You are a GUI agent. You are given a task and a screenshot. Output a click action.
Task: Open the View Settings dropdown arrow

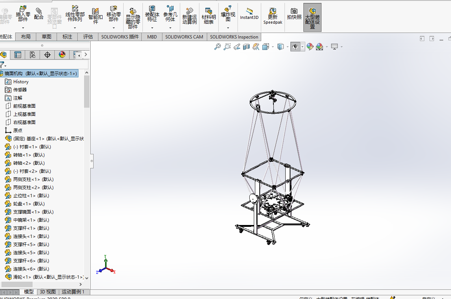341,47
